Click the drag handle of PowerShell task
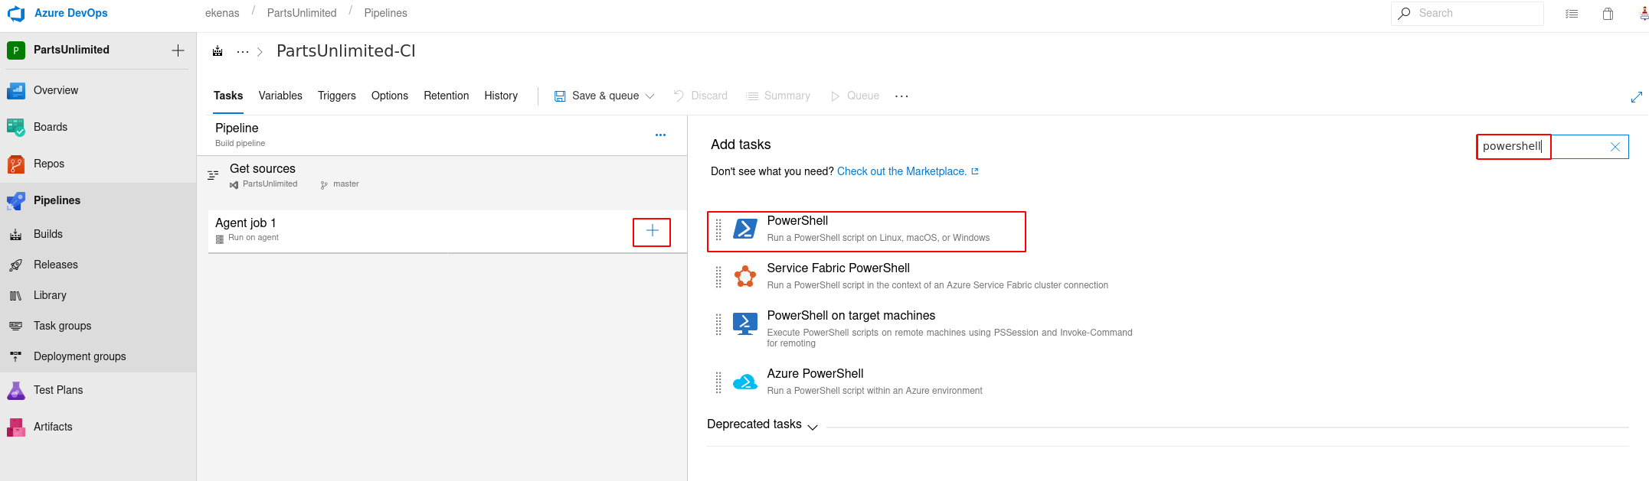This screenshot has height=481, width=1649. [x=718, y=229]
